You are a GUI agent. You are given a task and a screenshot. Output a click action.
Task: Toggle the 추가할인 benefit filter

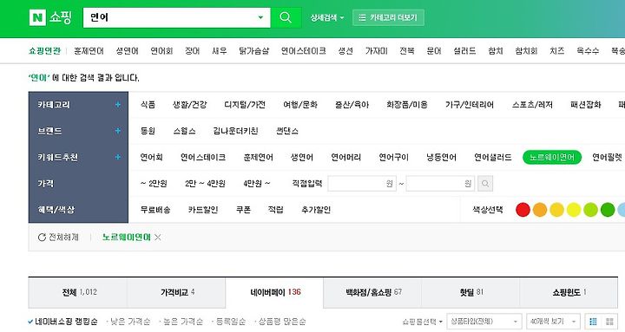click(x=316, y=210)
